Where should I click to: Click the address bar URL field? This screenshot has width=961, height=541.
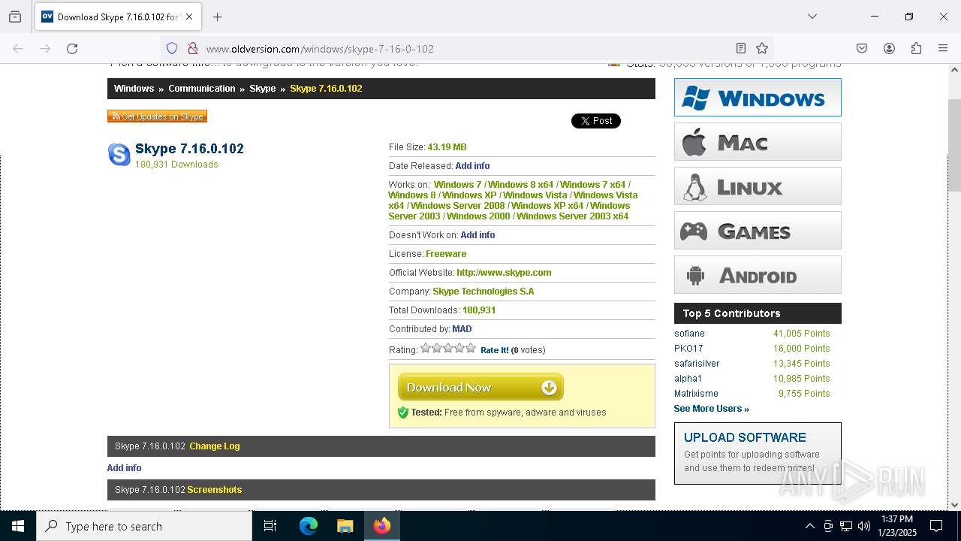(465, 49)
